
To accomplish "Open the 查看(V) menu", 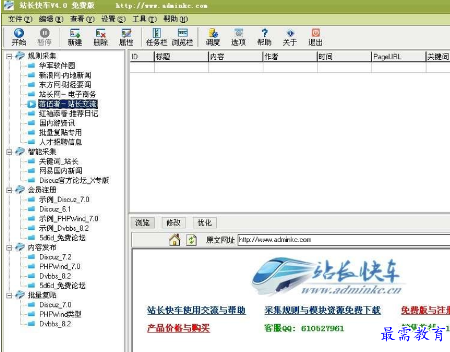I will tap(82, 19).
